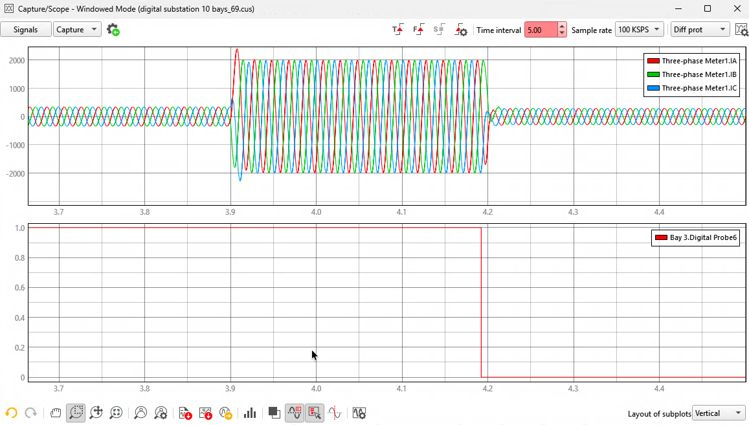Viewport: 749px width, 425px height.
Task: Toggle the signal selection cursor button
Action: (315, 413)
